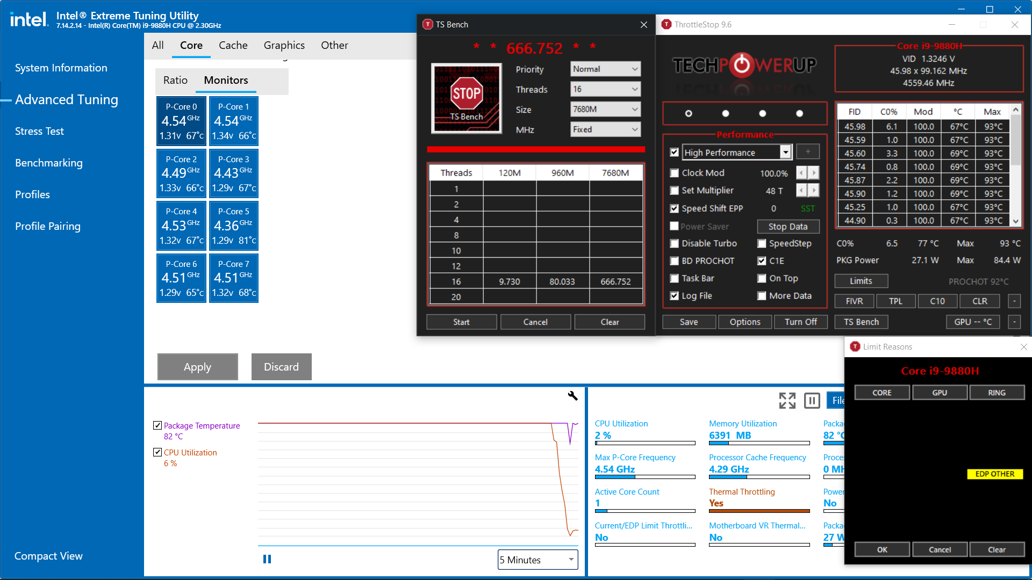Open the Size dropdown showing 7680M

click(x=606, y=109)
